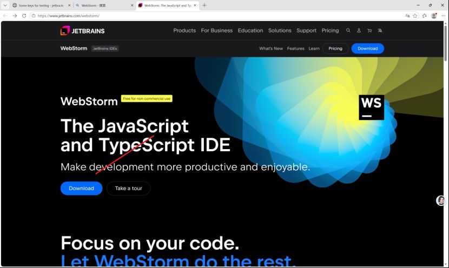
Task: Open site search magnifier icon
Action: (x=348, y=30)
